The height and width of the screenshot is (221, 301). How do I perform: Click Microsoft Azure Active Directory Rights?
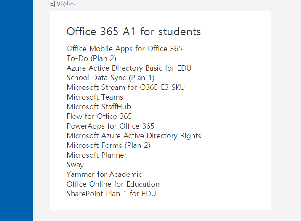[x=134, y=136]
